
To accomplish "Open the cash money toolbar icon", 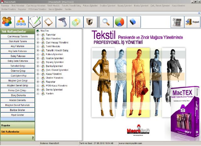I will click(77, 22).
